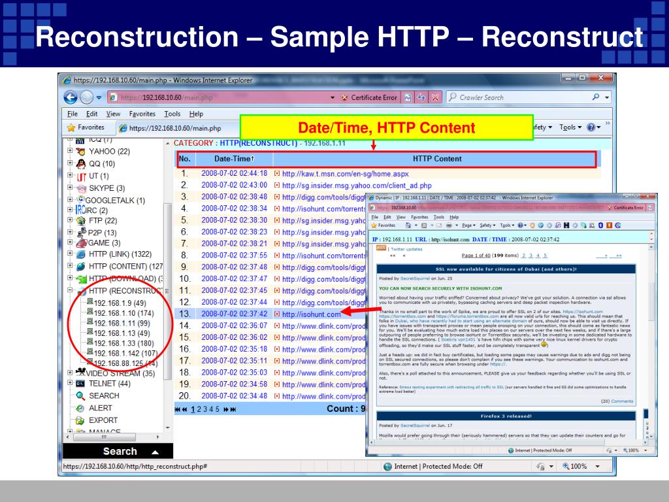Image resolution: width=669 pixels, height=502 pixels.
Task: Select 192.168.1.33 (180) host
Action: pyautogui.click(x=123, y=344)
